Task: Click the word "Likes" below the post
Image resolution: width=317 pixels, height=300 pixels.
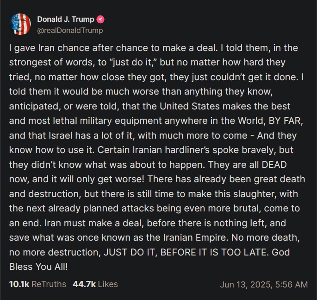Action: [108, 284]
